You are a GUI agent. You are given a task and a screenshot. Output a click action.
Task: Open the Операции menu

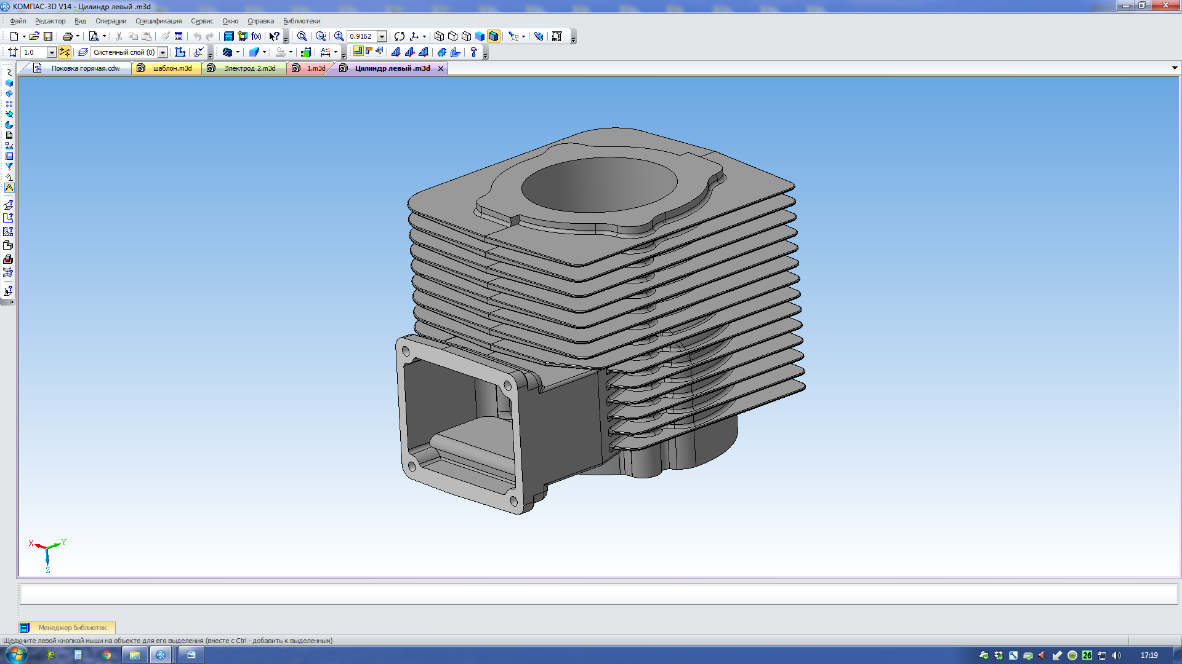[111, 21]
